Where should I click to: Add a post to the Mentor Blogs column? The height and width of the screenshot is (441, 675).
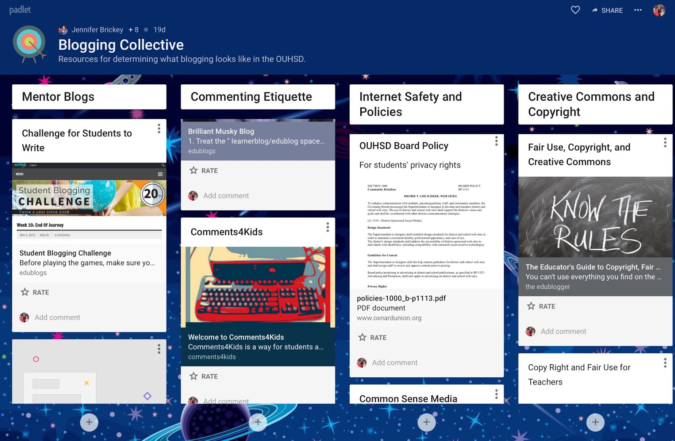click(89, 422)
